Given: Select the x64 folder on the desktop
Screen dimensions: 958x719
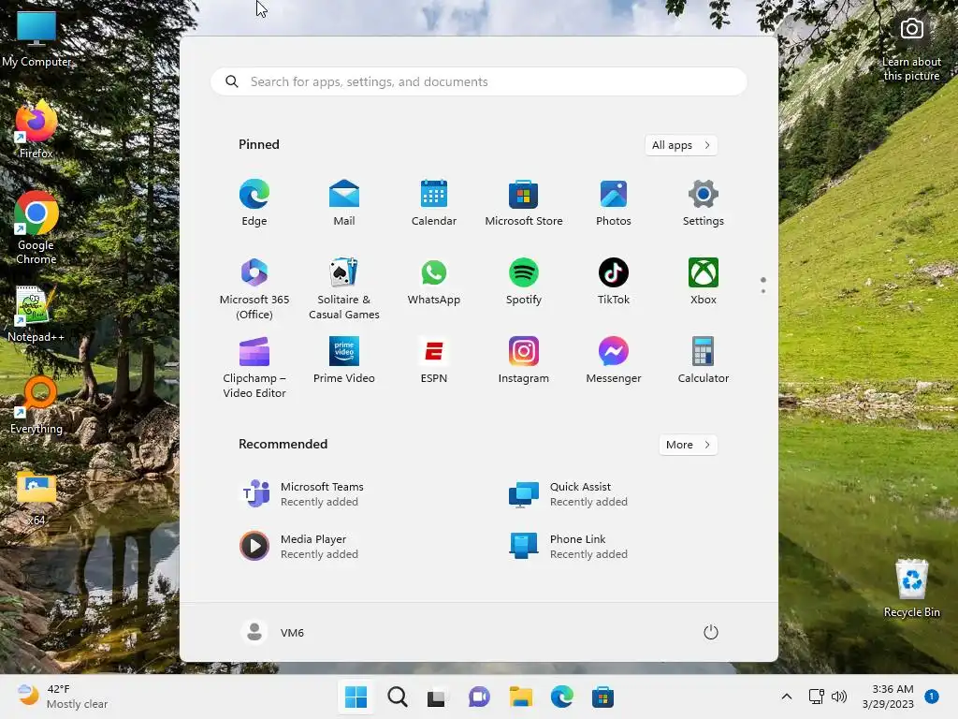Looking at the screenshot, I should (x=36, y=498).
